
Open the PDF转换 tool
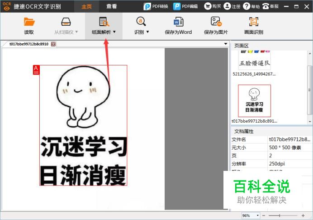[156, 6]
